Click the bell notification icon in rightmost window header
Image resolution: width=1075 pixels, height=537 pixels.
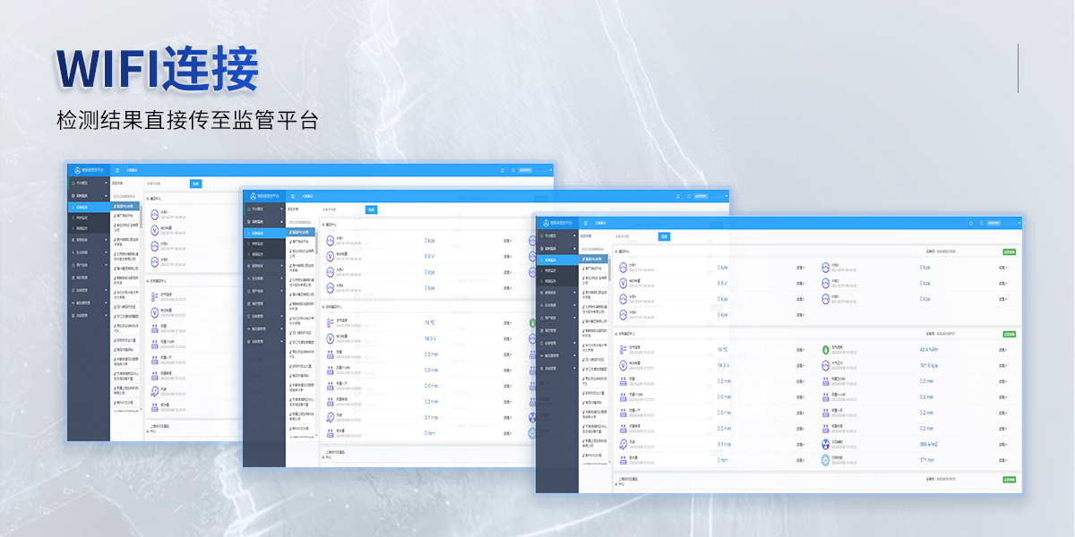click(x=973, y=222)
